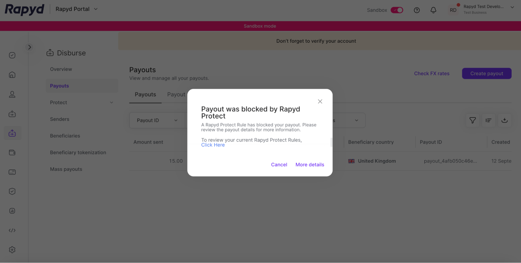The width and height of the screenshot is (521, 263).
Task: Select the Developers code icon
Action: click(x=12, y=230)
